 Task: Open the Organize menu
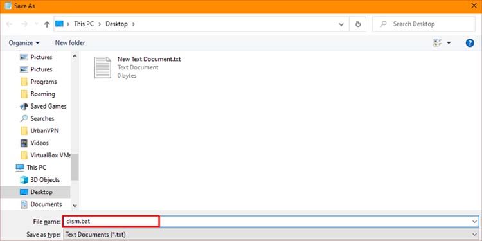(24, 42)
